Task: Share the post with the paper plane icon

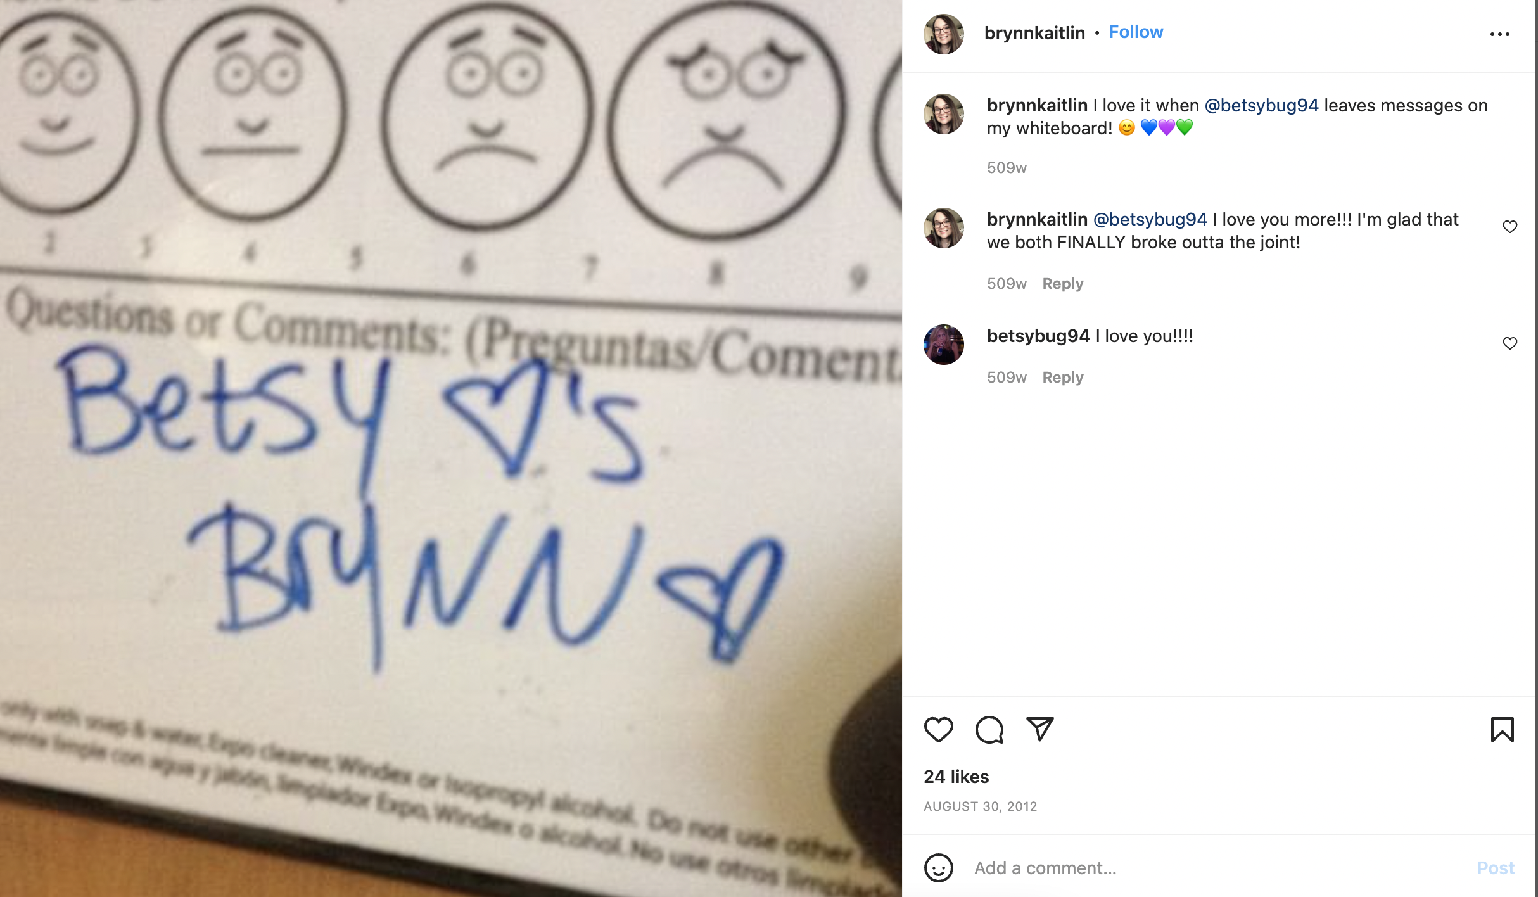Action: [x=1039, y=729]
